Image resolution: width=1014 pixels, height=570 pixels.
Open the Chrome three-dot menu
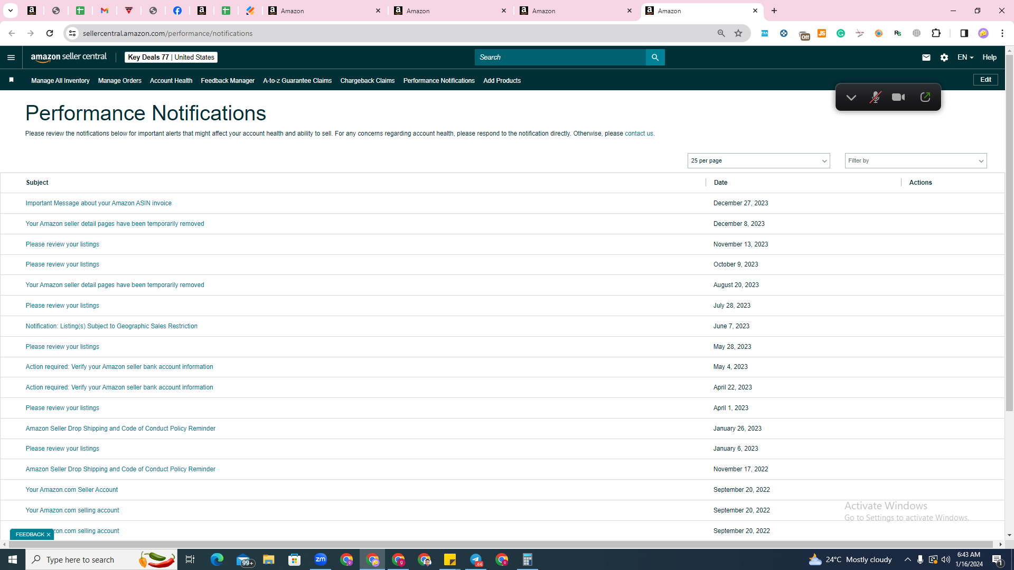[1002, 33]
